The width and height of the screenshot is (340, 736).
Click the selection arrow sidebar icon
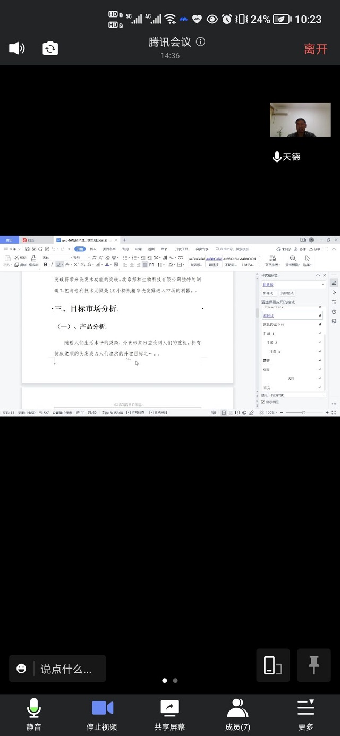[x=334, y=292]
